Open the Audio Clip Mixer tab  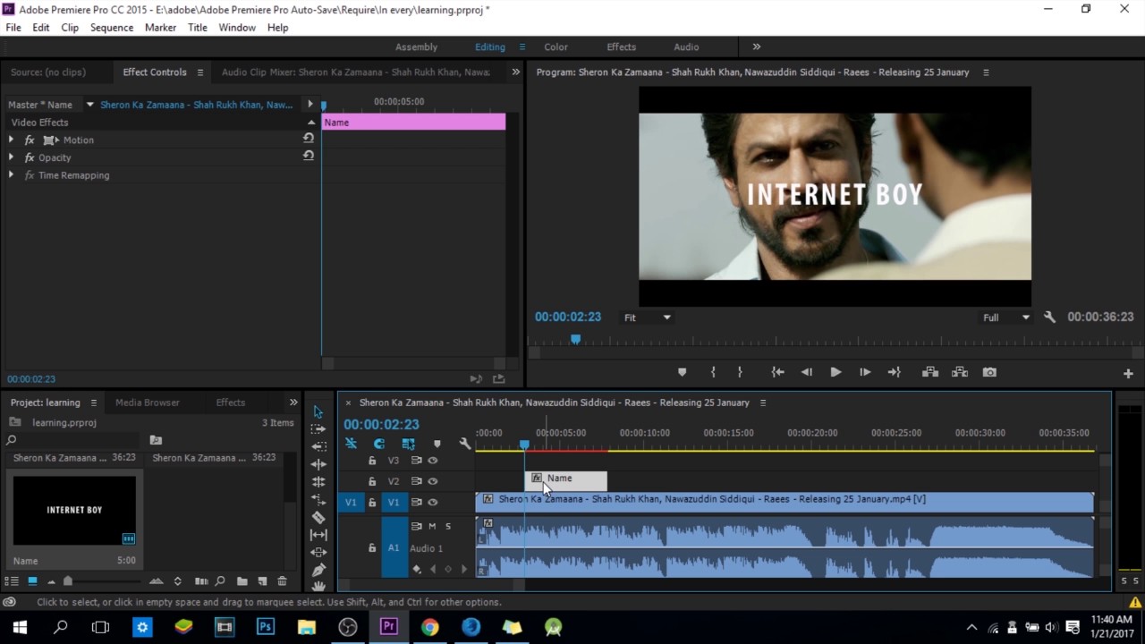tap(356, 72)
